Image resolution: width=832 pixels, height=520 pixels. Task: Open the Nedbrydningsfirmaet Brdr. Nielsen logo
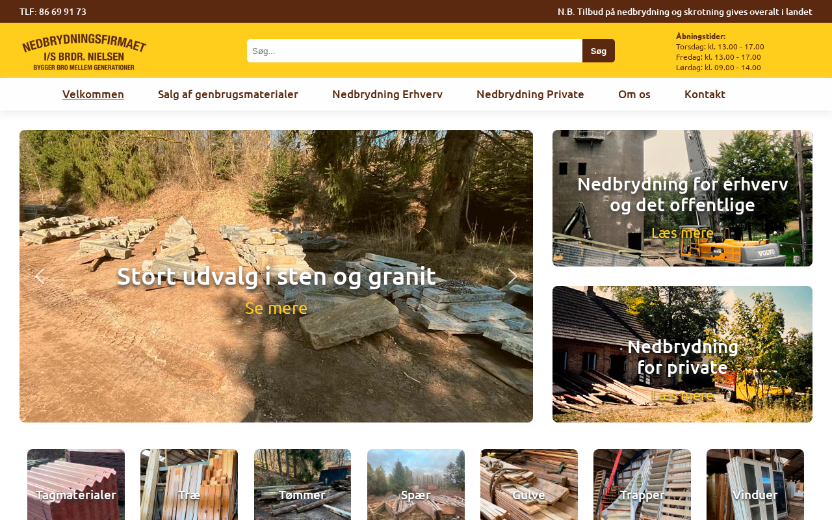tap(84, 51)
